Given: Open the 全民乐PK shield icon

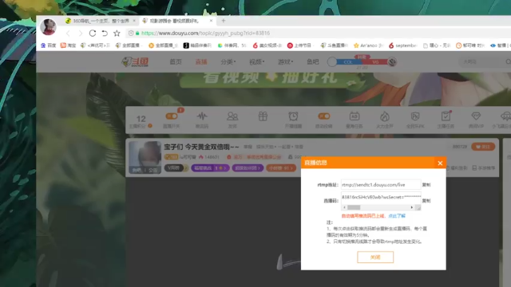Looking at the screenshot, I should [415, 116].
